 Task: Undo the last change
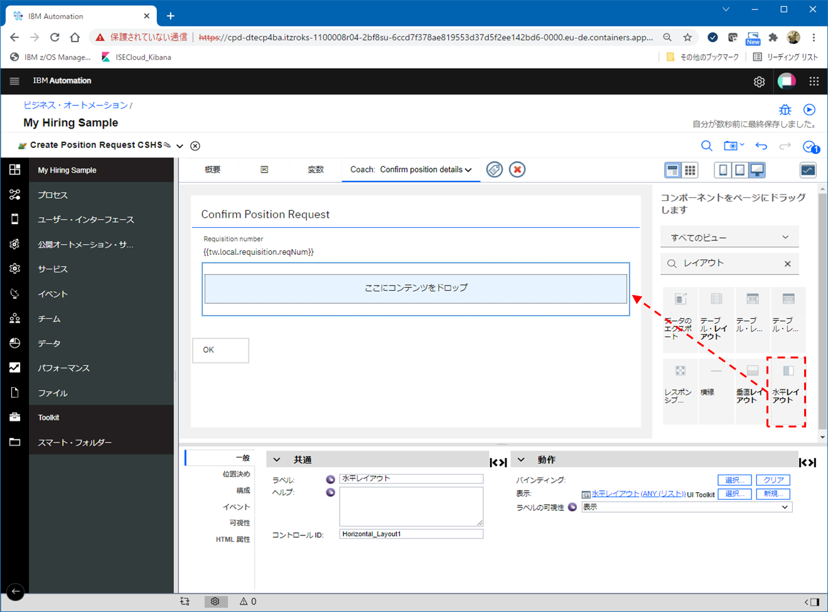(x=761, y=146)
